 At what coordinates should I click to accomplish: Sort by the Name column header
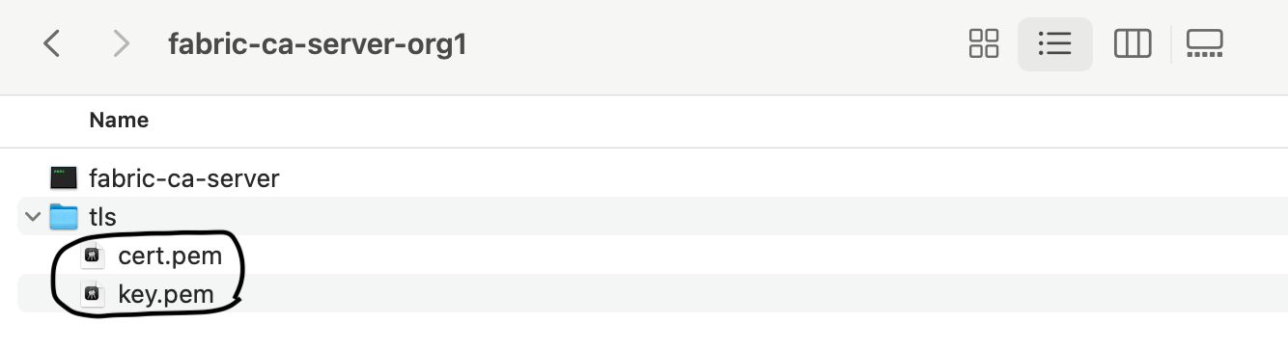119,121
